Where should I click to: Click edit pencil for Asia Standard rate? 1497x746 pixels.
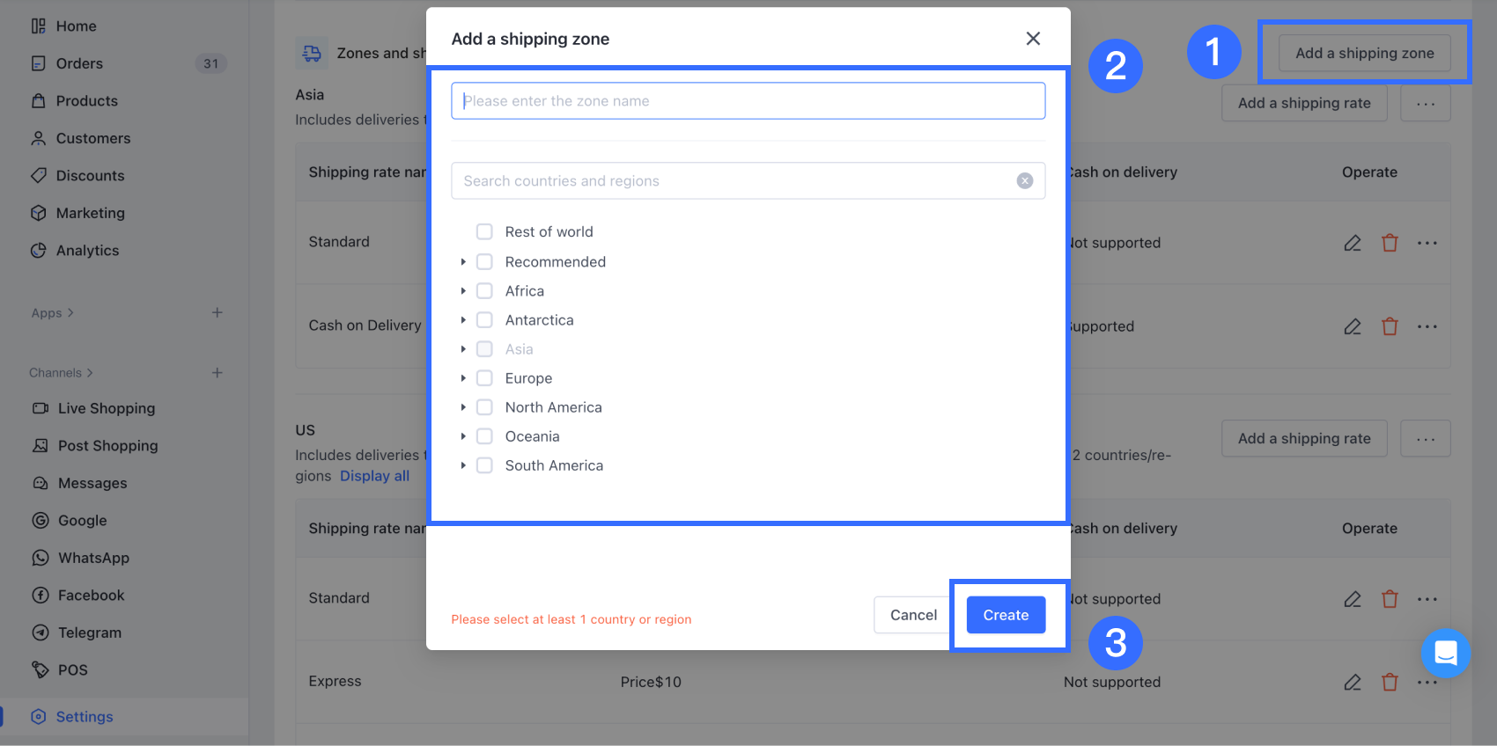coord(1353,243)
